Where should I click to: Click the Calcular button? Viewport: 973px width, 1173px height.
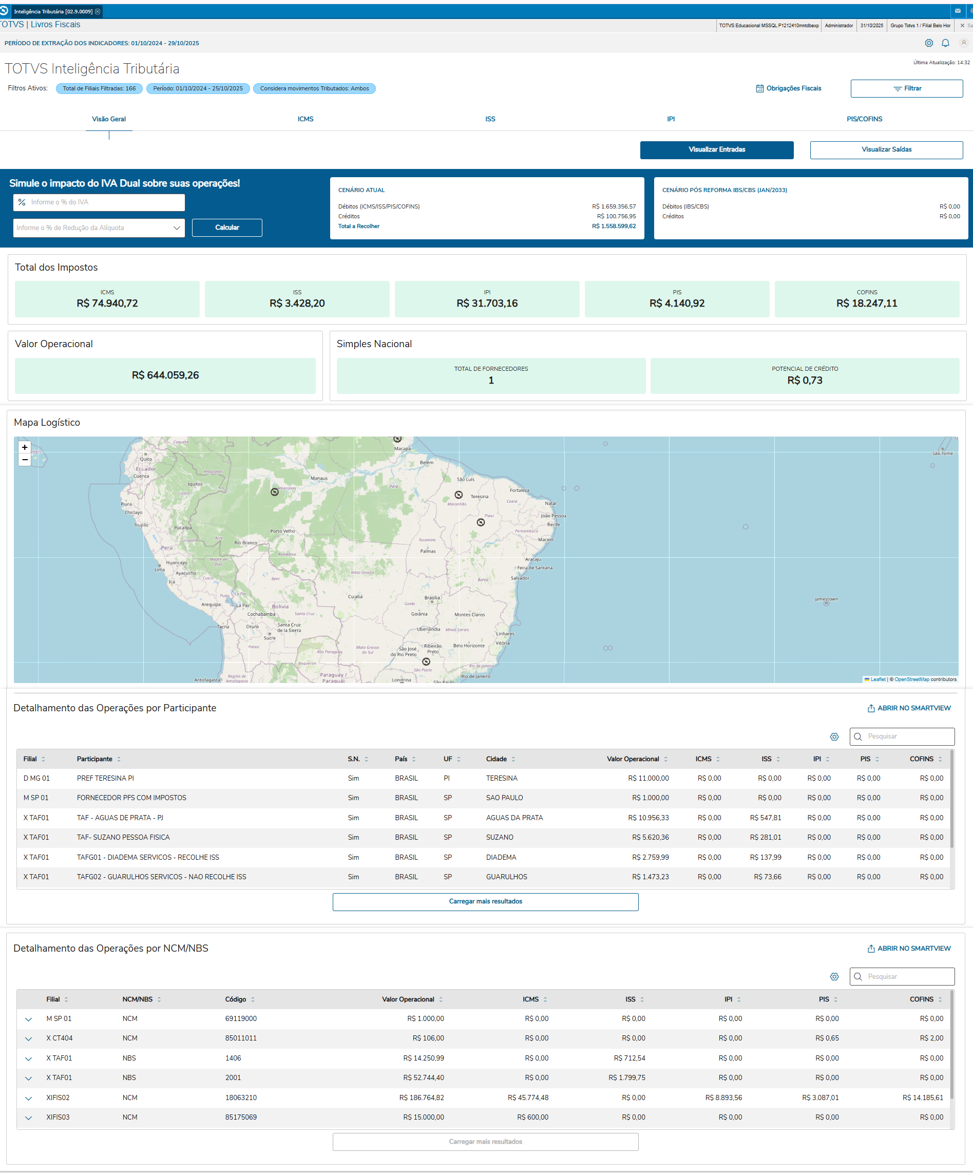coord(227,228)
